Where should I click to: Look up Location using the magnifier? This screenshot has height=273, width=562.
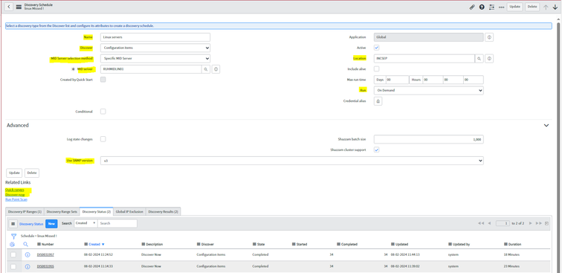click(479, 59)
